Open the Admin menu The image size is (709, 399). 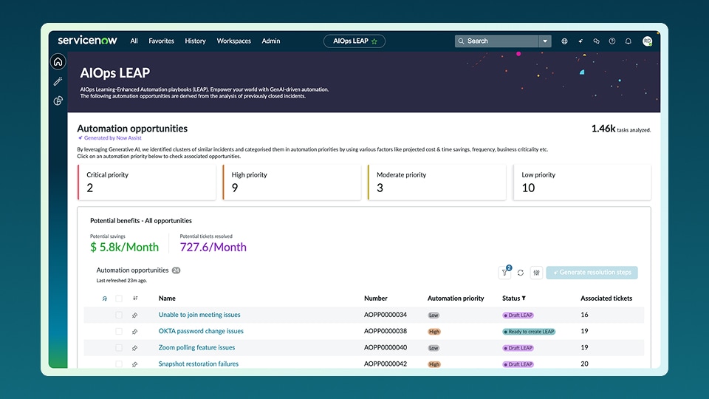pos(271,41)
